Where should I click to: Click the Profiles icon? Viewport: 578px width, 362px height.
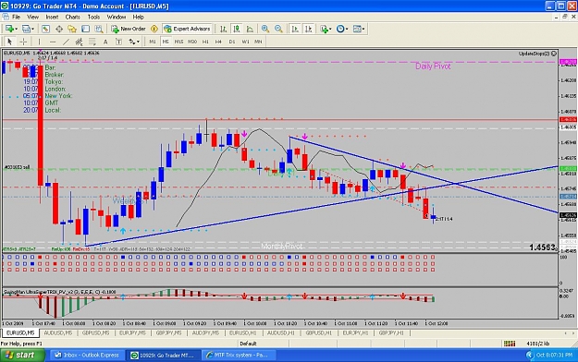[x=26, y=29]
